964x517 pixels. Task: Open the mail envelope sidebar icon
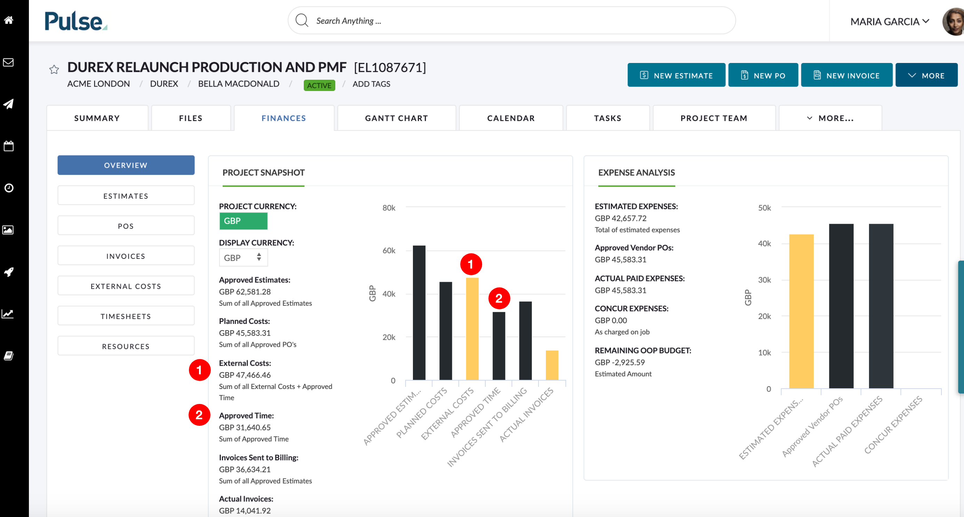click(9, 62)
